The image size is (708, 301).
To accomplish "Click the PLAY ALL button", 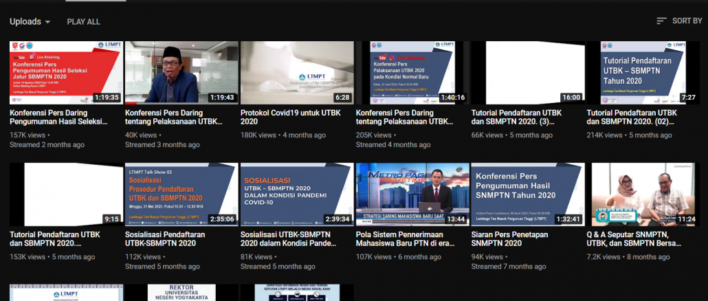I will (x=84, y=22).
